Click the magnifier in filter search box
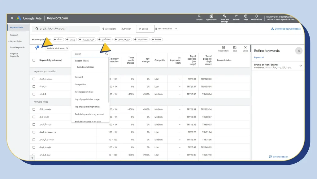Image resolution: width=317 pixels, height=179 pixels. pos(106,54)
